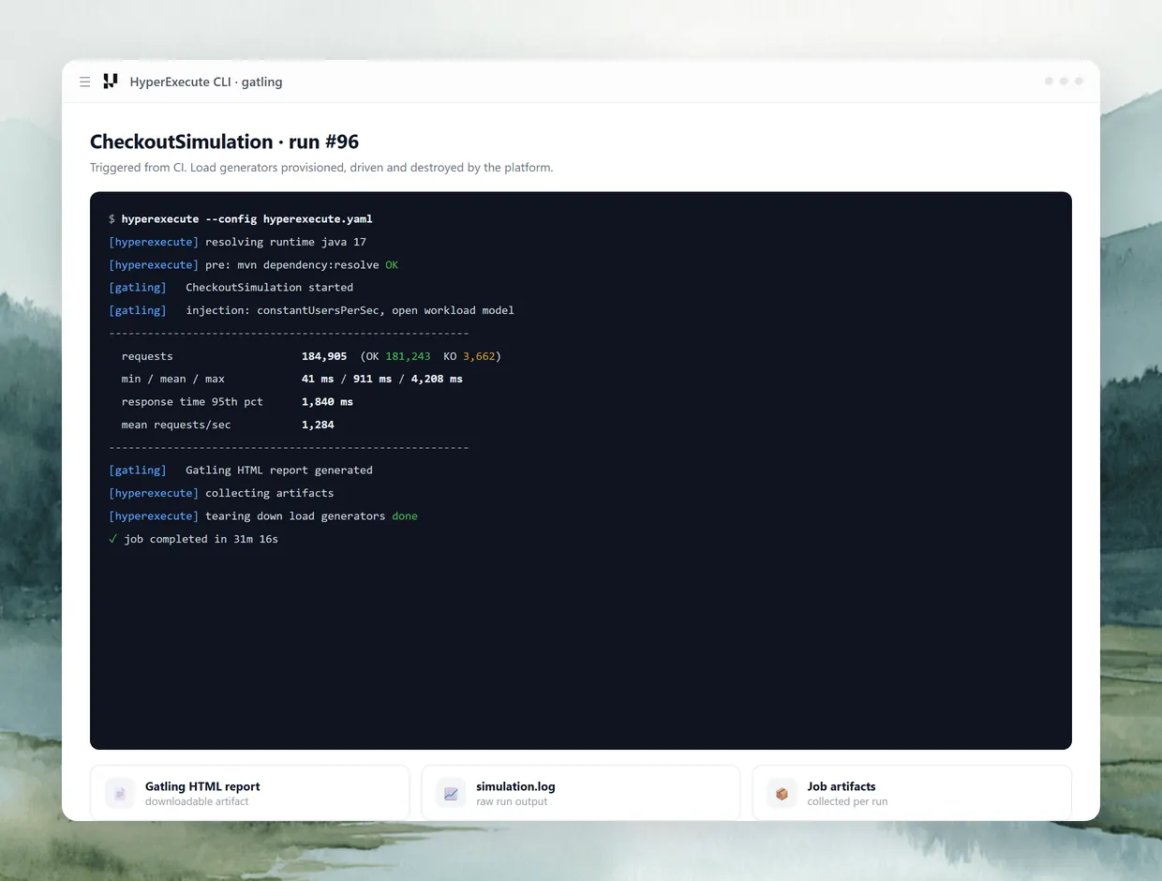Click the KO count 3,662
This screenshot has height=881, width=1162.
coord(479,356)
